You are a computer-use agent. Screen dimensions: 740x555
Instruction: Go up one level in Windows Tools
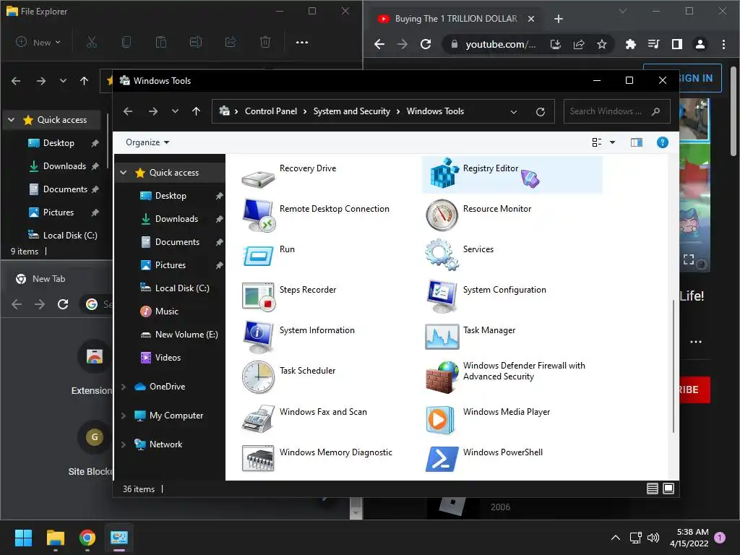tap(196, 111)
